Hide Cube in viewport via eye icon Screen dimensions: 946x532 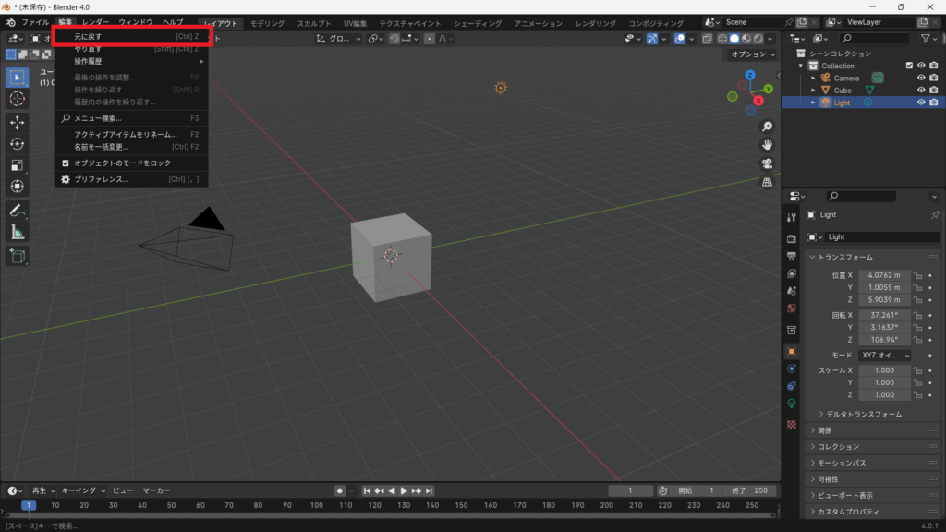[921, 90]
